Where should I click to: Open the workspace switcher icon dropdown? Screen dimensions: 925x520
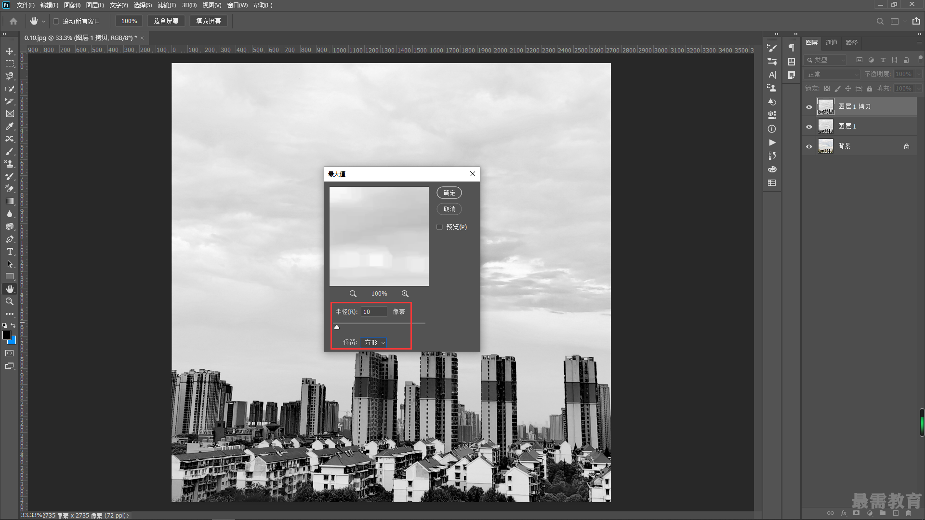click(895, 21)
